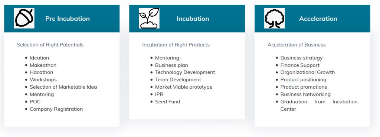Choose Graduation from Incubation Center item
The width and height of the screenshot is (380, 137).
(x=319, y=105)
